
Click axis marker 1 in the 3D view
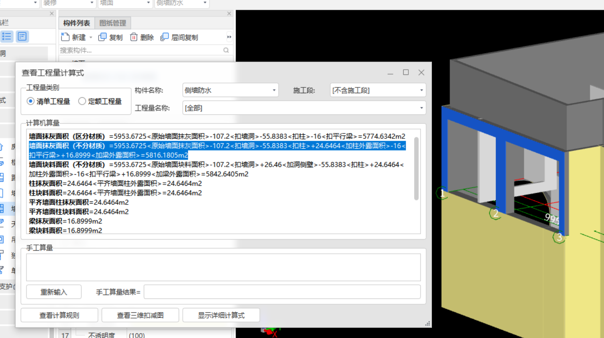442,193
